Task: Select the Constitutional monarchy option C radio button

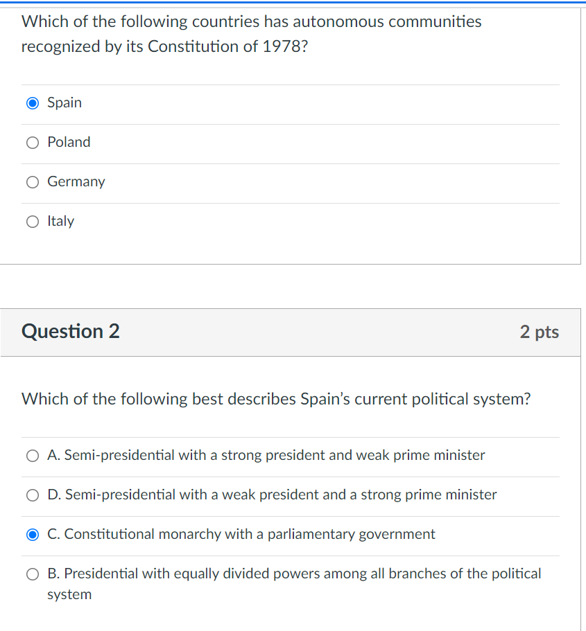Action: coord(33,535)
